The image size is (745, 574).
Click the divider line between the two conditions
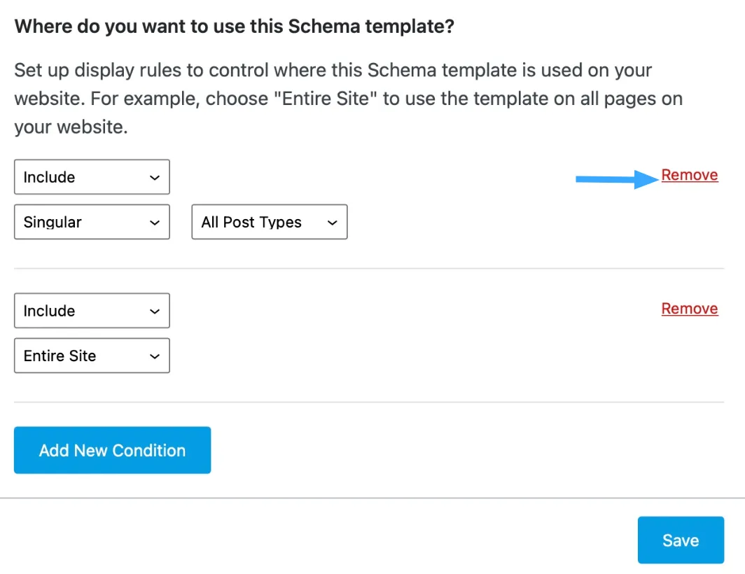pyautogui.click(x=369, y=268)
